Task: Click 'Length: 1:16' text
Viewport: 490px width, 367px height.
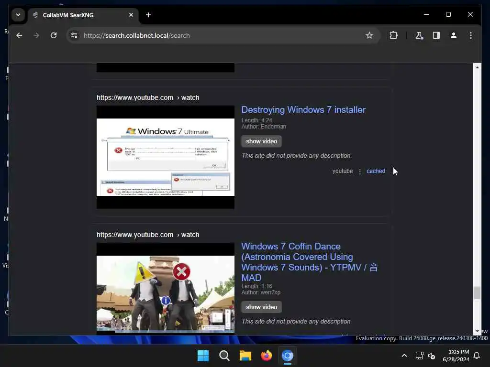Action: (x=256, y=286)
